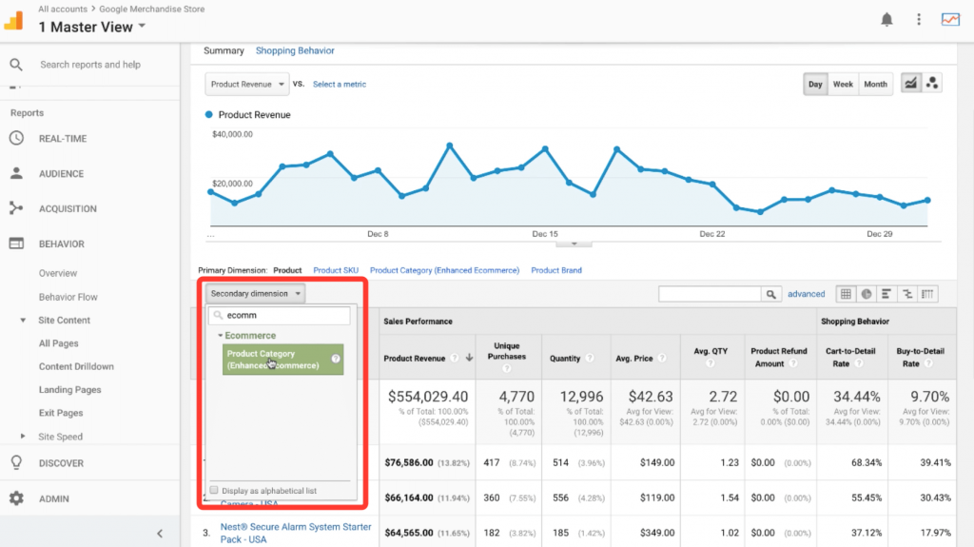Click the Audience person icon
Image resolution: width=974 pixels, height=547 pixels.
tap(17, 173)
